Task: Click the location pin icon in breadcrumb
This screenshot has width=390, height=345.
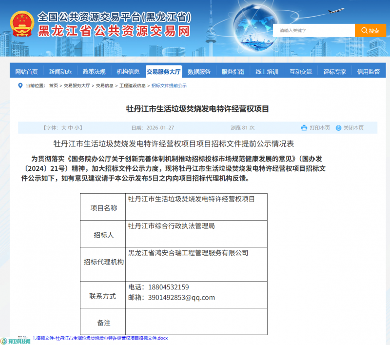Action: point(20,85)
